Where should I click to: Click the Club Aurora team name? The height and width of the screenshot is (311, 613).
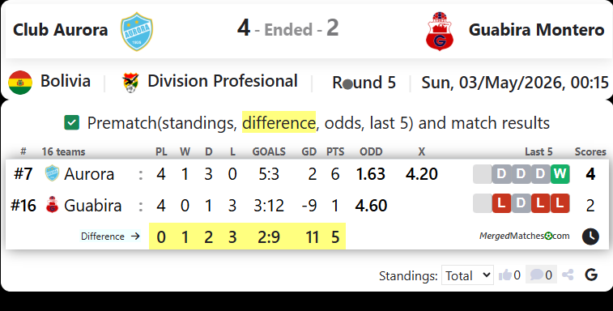(x=60, y=30)
